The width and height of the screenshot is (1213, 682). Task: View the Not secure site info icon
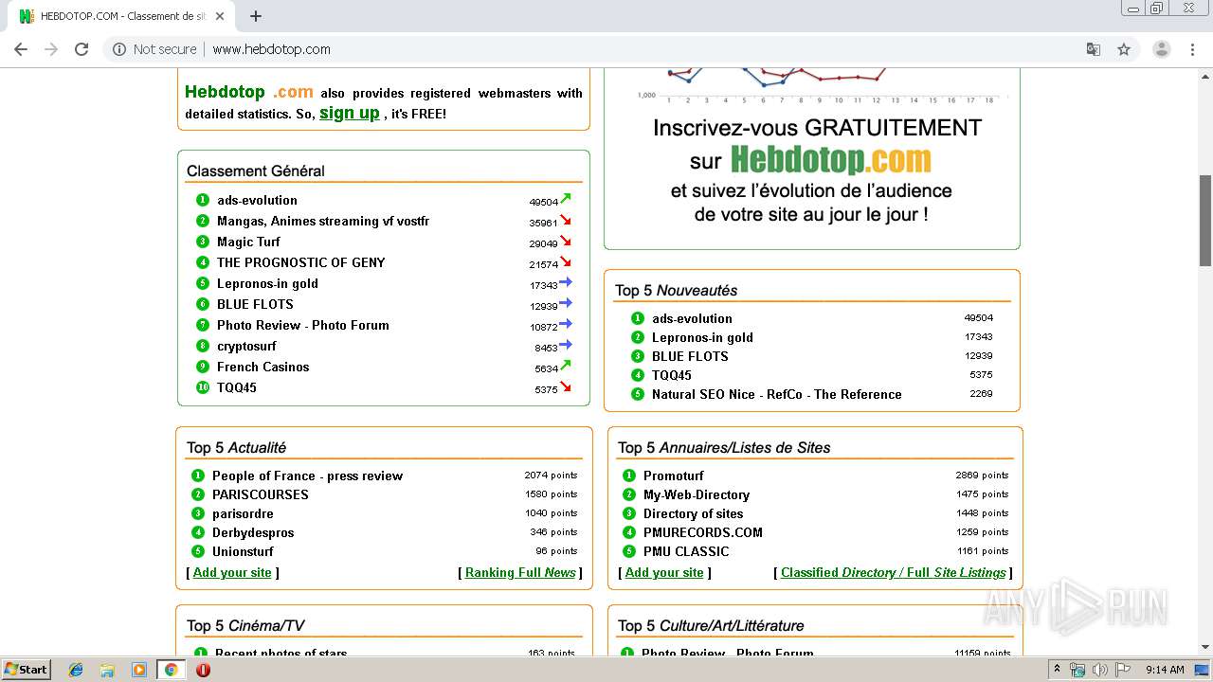(x=119, y=49)
